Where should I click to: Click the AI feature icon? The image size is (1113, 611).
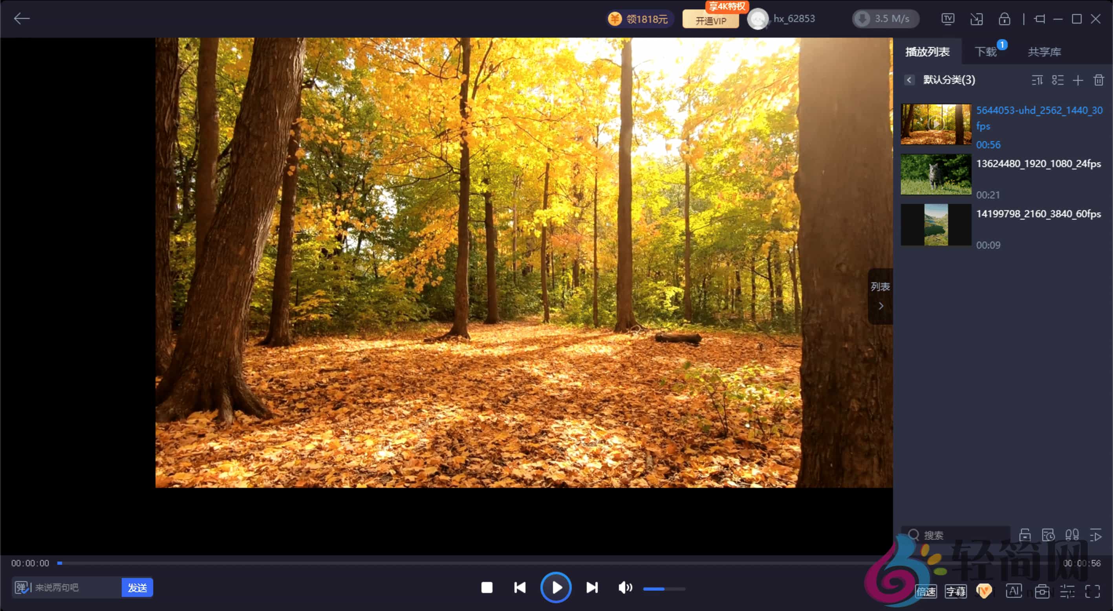(1014, 591)
